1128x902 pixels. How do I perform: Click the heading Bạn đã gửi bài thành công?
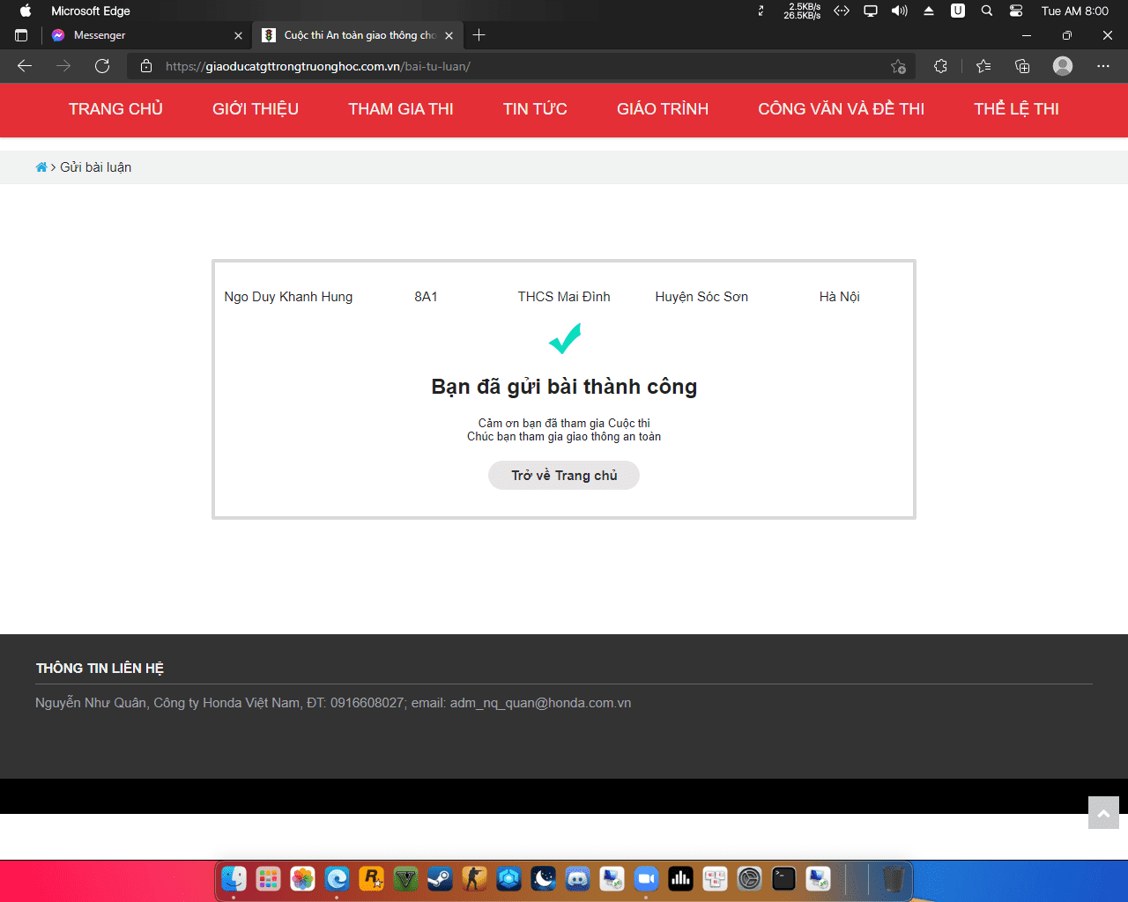coord(564,387)
